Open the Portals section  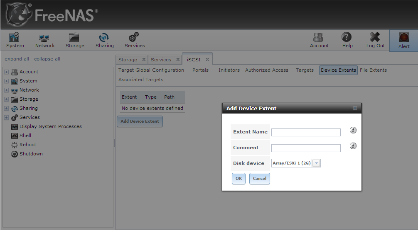[x=200, y=70]
